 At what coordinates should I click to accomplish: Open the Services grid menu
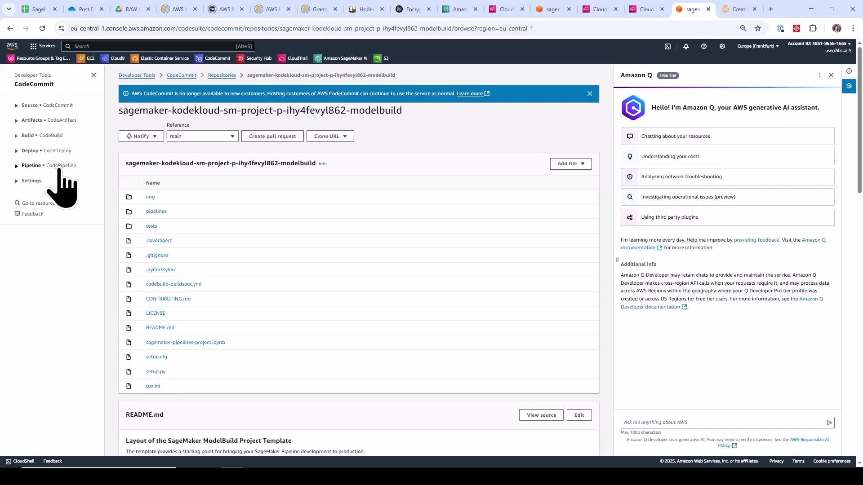(x=43, y=46)
